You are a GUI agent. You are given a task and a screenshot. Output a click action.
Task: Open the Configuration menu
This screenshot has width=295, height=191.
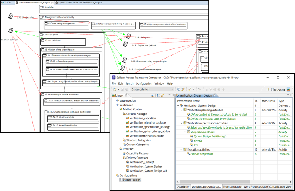tap(144, 83)
